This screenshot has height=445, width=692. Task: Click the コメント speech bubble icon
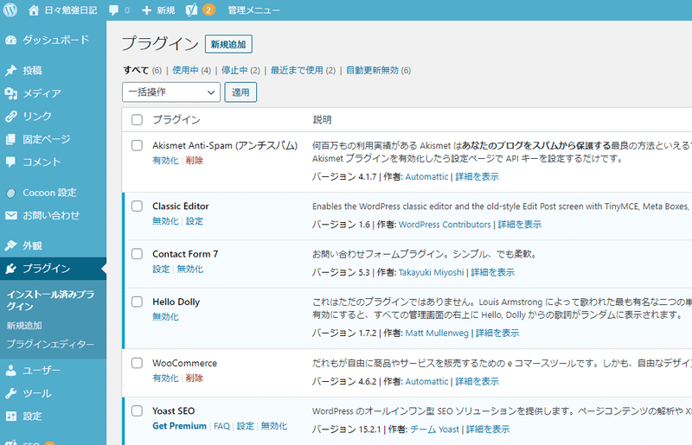click(x=11, y=162)
